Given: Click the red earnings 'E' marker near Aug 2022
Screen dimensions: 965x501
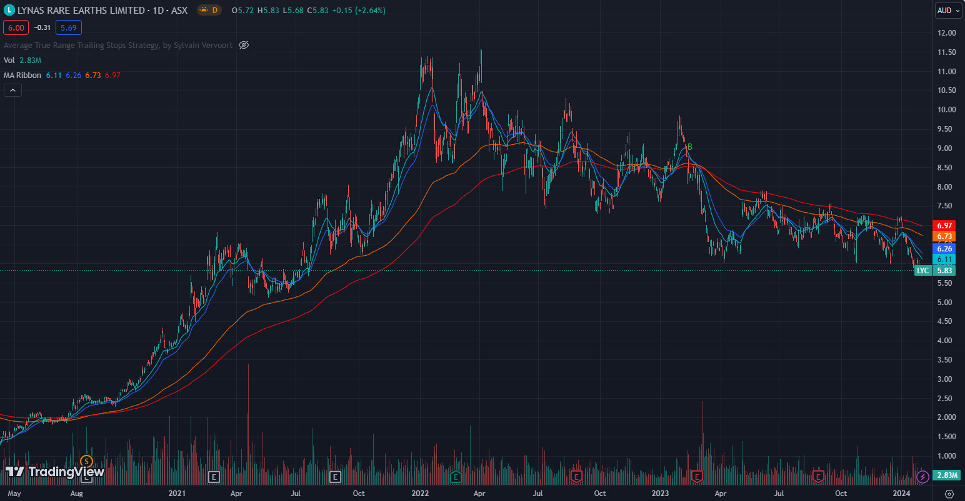Looking at the screenshot, I should (576, 477).
